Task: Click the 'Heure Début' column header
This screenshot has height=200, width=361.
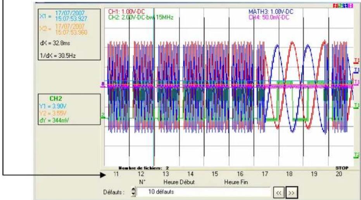Action: click(179, 182)
